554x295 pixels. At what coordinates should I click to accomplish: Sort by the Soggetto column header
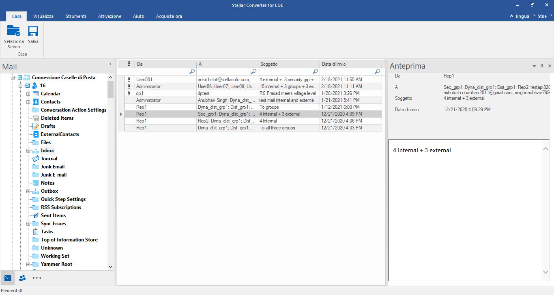(289, 64)
